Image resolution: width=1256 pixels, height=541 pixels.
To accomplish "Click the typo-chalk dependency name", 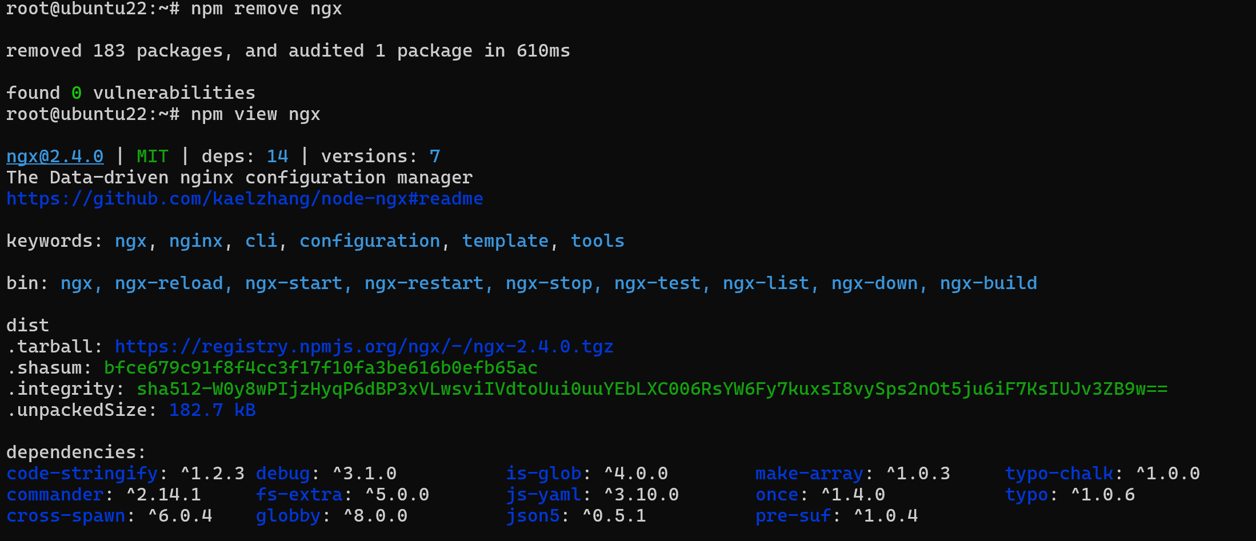I will pyautogui.click(x=1059, y=474).
